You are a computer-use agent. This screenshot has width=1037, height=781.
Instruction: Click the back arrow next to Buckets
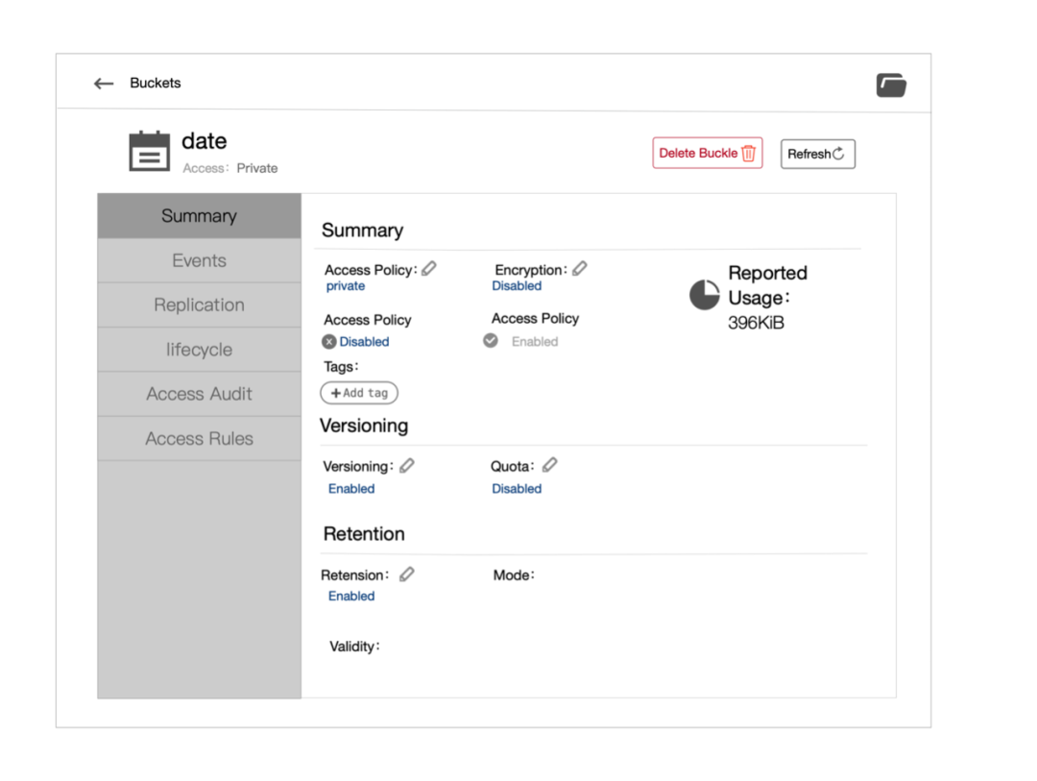click(x=104, y=84)
